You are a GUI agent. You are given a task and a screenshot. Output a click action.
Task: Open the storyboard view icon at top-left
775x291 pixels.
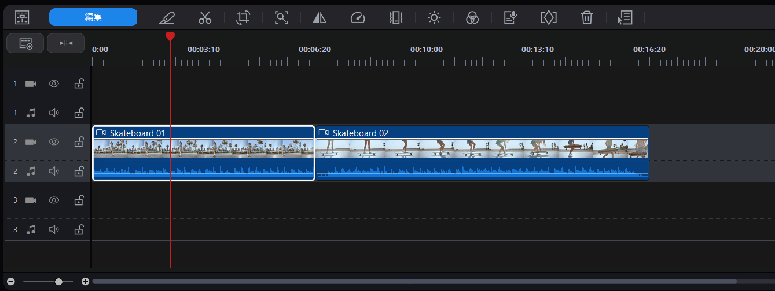point(22,17)
